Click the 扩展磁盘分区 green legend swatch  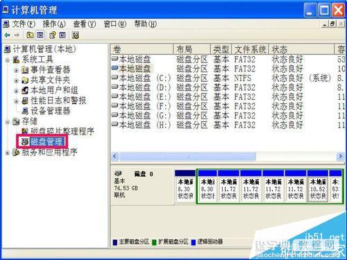[154, 242]
